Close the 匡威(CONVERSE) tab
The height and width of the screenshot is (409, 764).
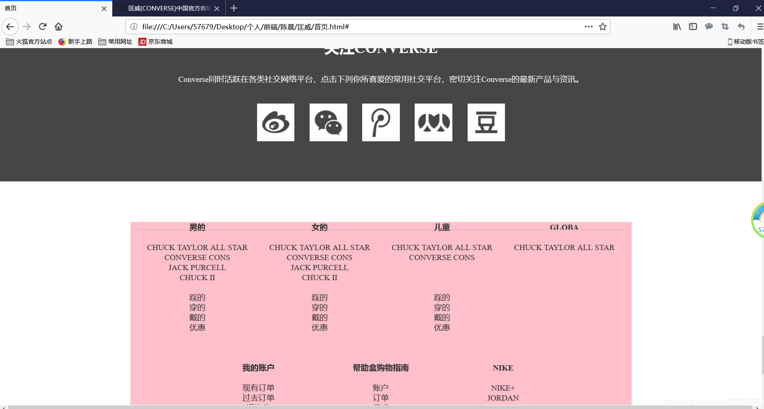click(x=217, y=8)
